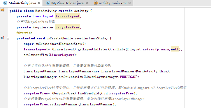Click the VERTICAL constant
This screenshot has height=108, width=211.
128,77
